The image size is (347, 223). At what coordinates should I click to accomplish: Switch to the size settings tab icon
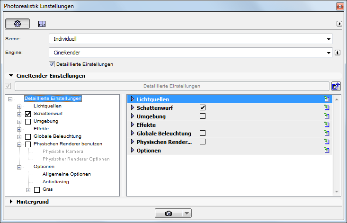point(42,24)
